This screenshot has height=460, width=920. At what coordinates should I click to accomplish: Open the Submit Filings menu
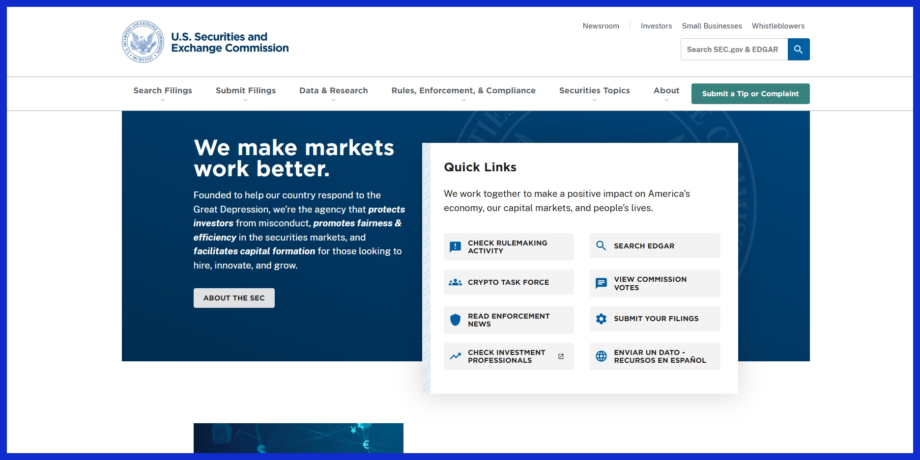246,90
